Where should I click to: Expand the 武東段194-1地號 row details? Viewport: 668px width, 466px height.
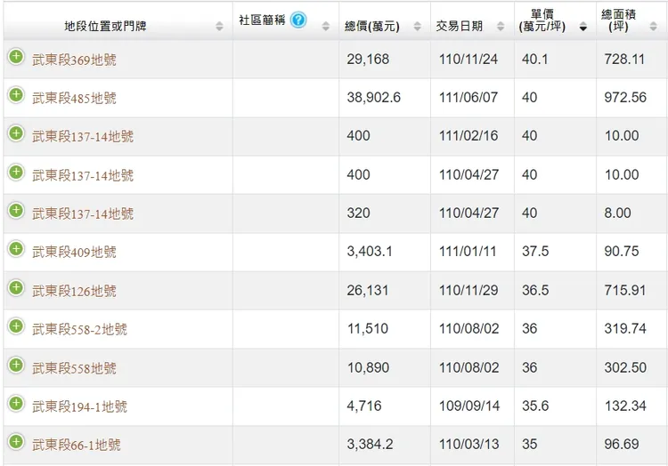point(16,403)
